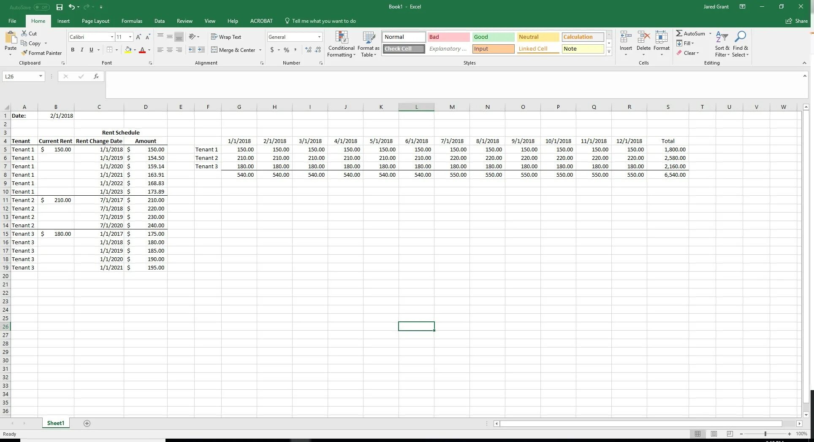The height and width of the screenshot is (442, 814).
Task: Click the Cut scissors icon
Action: [x=24, y=33]
